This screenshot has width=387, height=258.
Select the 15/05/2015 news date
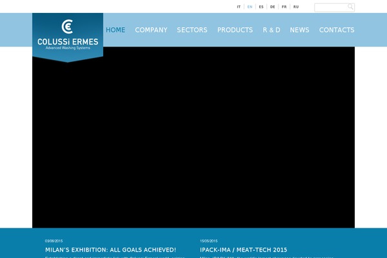[x=209, y=241]
